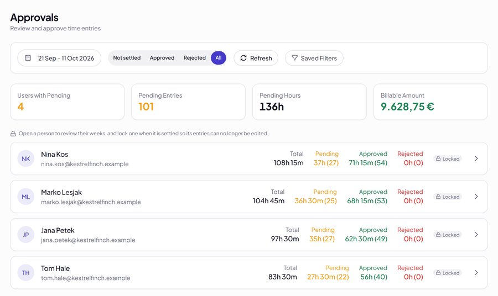Select the All filter tab
Viewport: 498px width, 296px height.
[x=219, y=58]
